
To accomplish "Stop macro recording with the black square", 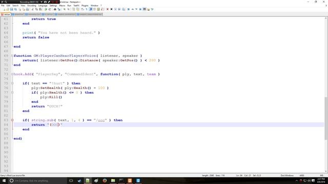I will (112, 9).
